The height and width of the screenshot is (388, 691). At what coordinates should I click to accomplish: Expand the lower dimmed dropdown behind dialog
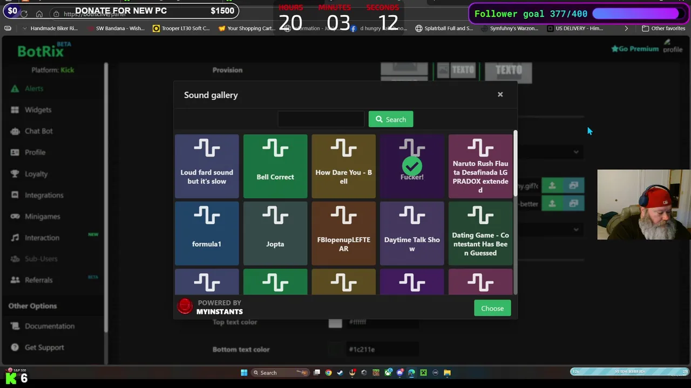[551, 230]
